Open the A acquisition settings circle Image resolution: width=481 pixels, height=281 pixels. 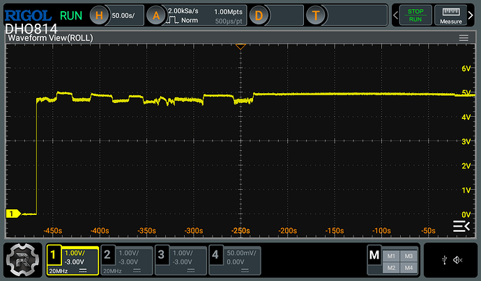(157, 15)
